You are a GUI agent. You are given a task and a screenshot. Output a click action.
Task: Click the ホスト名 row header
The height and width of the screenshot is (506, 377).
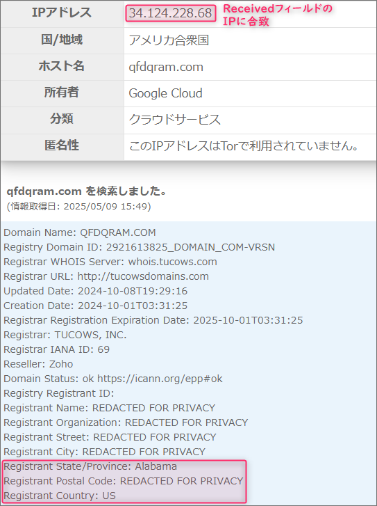62,66
